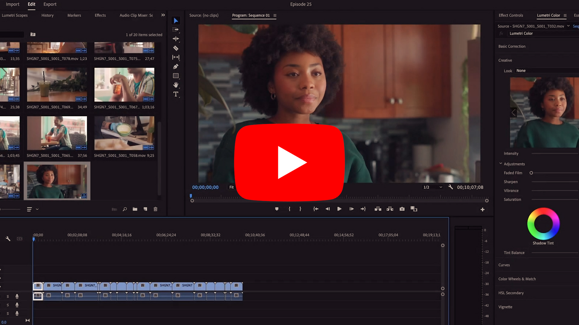The width and height of the screenshot is (579, 325).
Task: Switch to the Export tab
Action: click(x=50, y=4)
